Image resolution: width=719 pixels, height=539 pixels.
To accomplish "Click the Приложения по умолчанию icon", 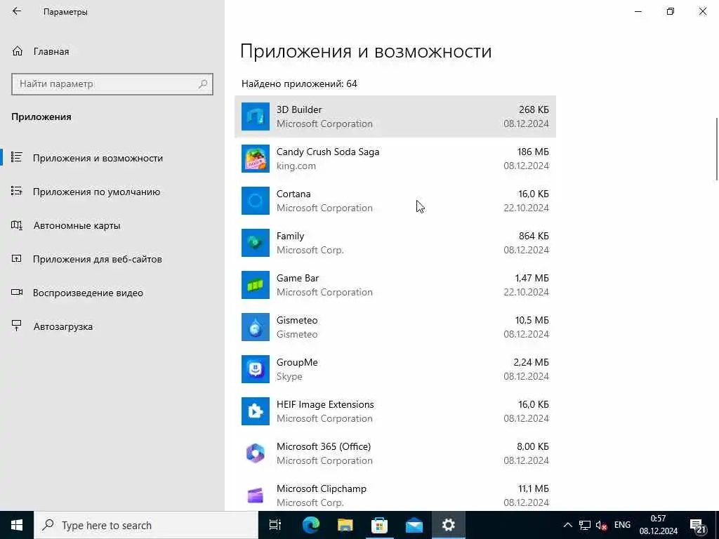I will click(x=17, y=191).
